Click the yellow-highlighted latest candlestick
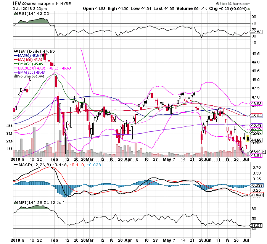The height and width of the screenshot is (244, 267). (x=248, y=138)
